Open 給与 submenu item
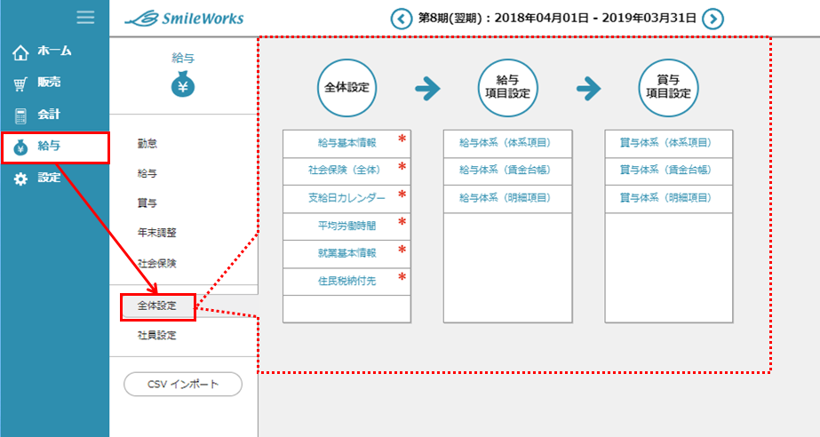This screenshot has width=820, height=437. [x=147, y=173]
